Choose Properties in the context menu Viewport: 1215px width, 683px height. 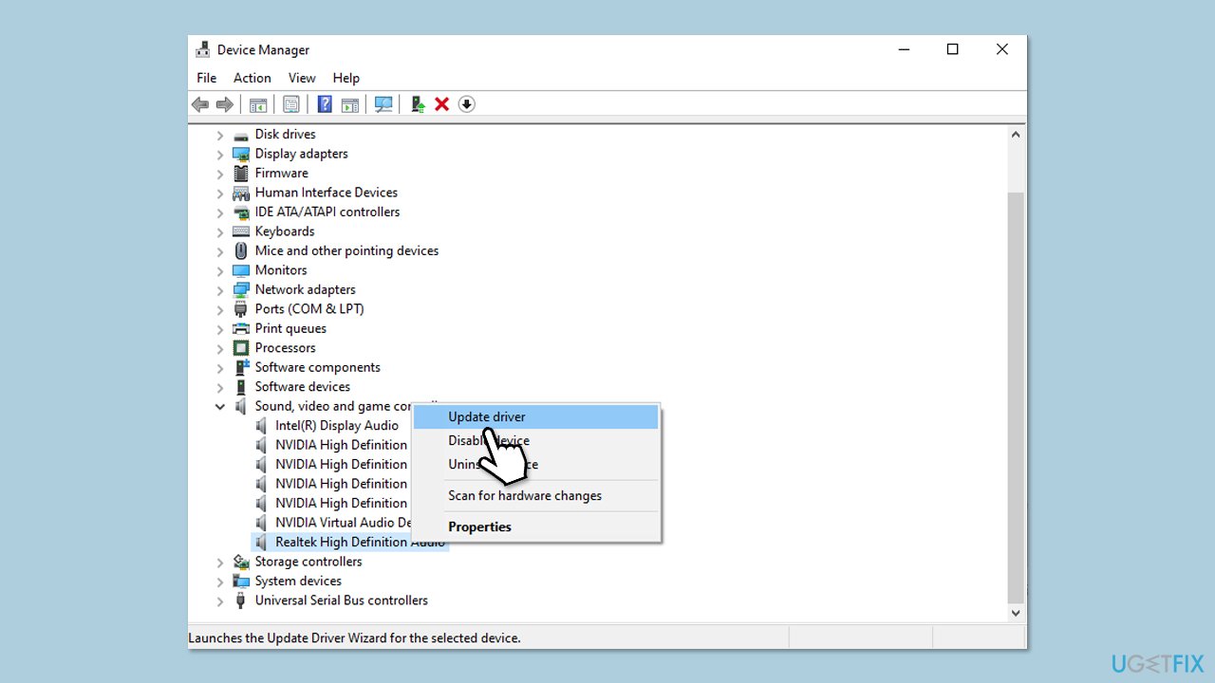(x=535, y=526)
